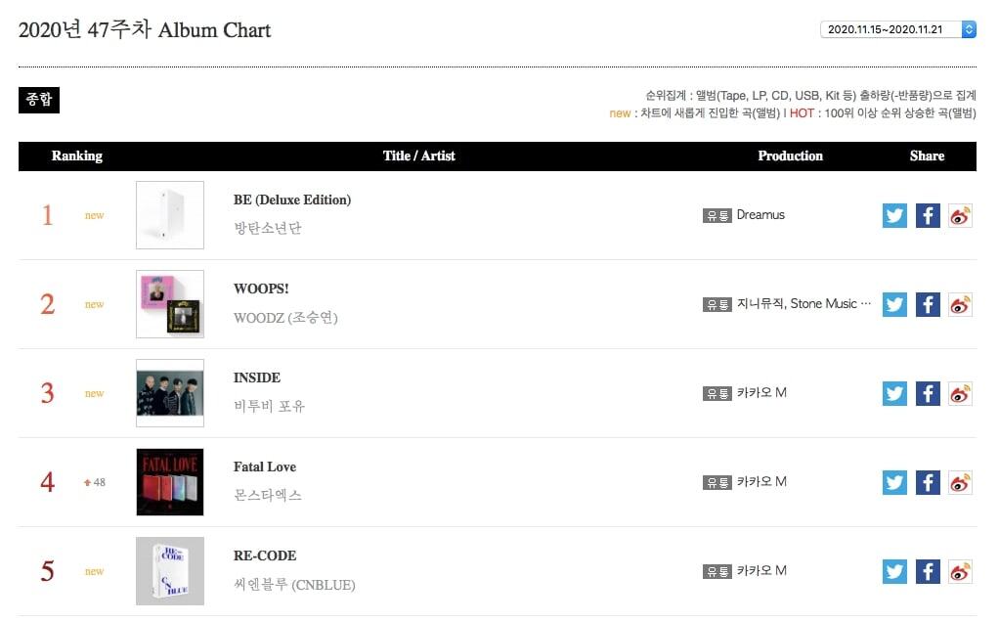
Task: Open the week date range dropdown
Action: tap(897, 29)
